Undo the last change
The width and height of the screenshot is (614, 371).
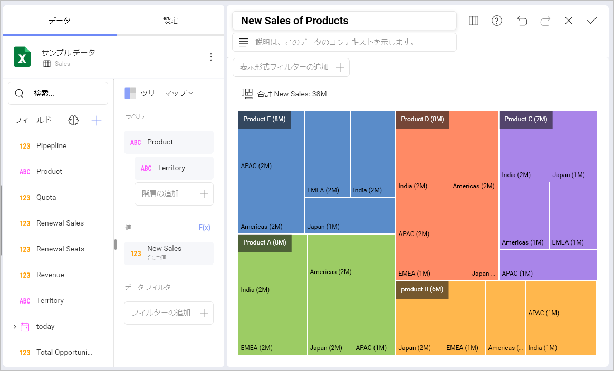(x=522, y=21)
